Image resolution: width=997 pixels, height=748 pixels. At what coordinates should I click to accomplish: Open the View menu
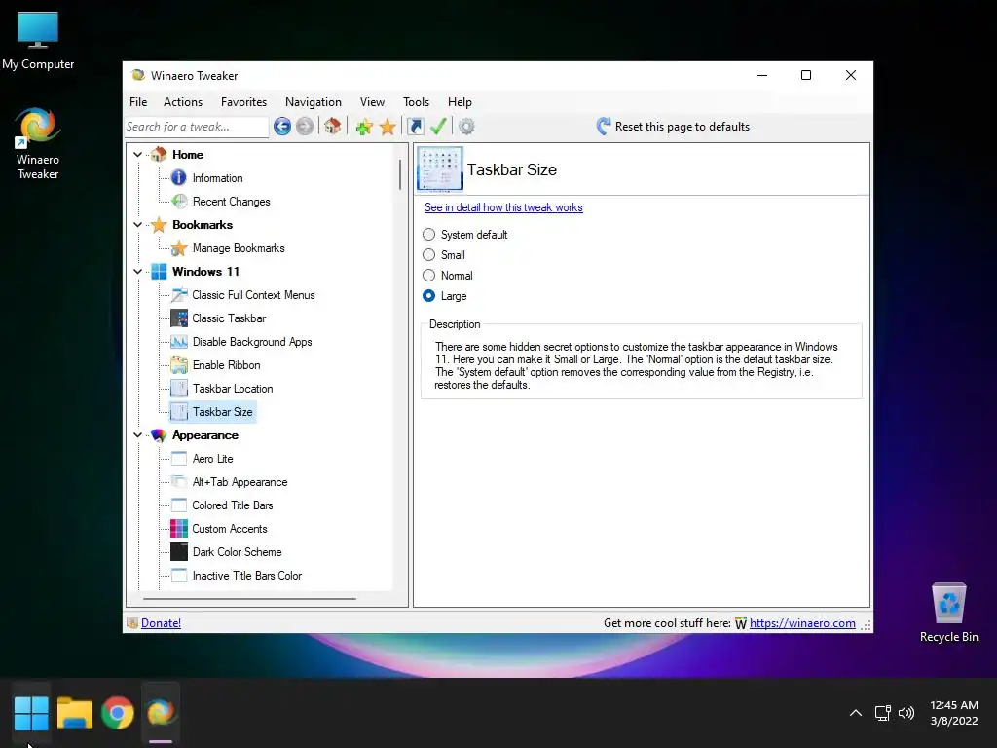click(372, 102)
